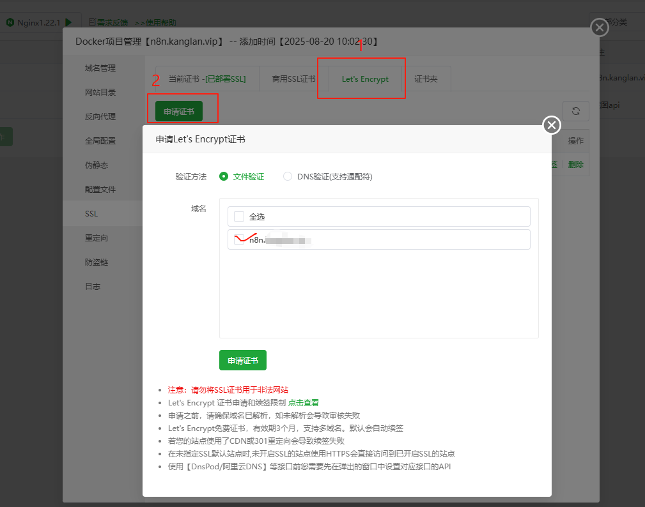Open 网站目录 in the sidebar
This screenshot has height=507, width=645.
pos(100,92)
